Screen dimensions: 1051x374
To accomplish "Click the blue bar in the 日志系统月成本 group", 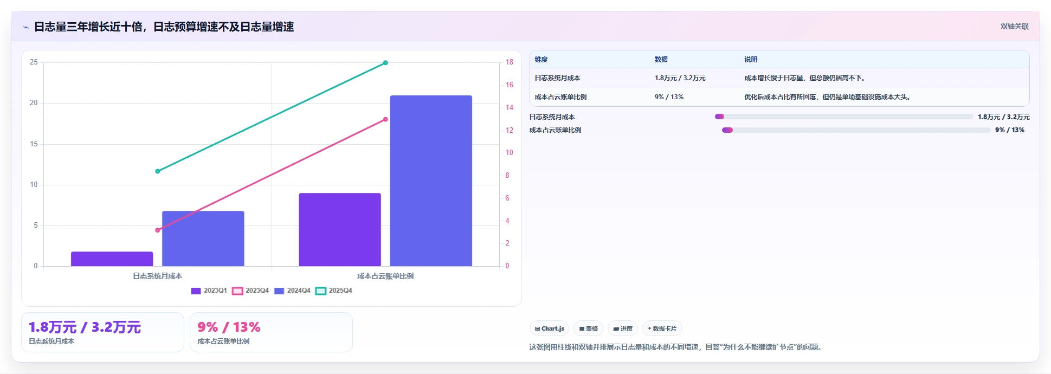I will tap(203, 238).
